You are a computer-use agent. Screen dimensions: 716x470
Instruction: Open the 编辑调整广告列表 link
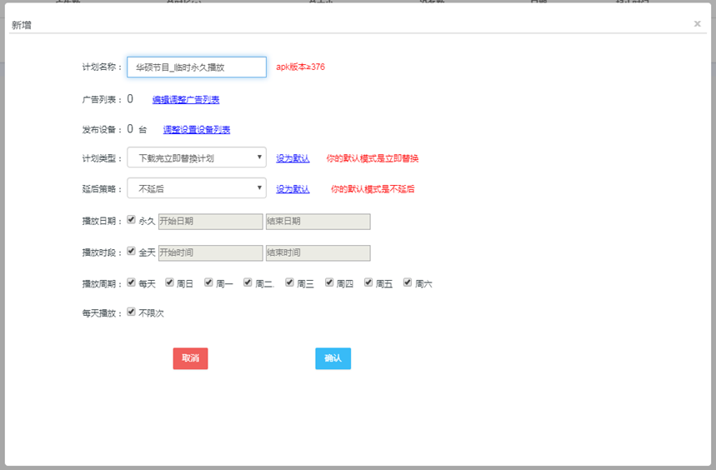coord(186,100)
